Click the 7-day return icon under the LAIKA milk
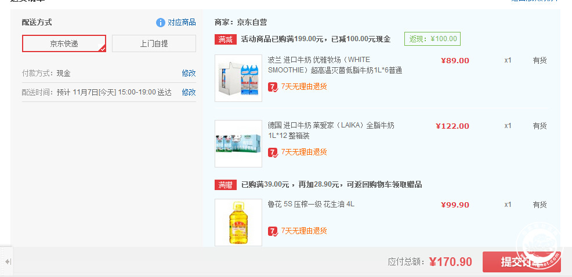The width and height of the screenshot is (572, 277). [x=273, y=152]
